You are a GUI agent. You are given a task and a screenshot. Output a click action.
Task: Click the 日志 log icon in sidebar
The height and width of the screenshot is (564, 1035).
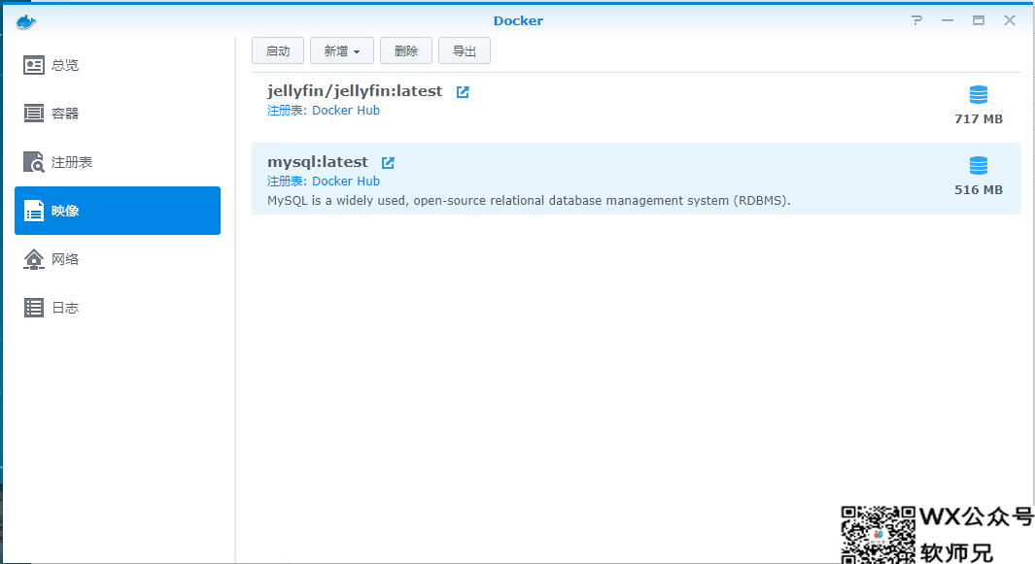pos(34,308)
